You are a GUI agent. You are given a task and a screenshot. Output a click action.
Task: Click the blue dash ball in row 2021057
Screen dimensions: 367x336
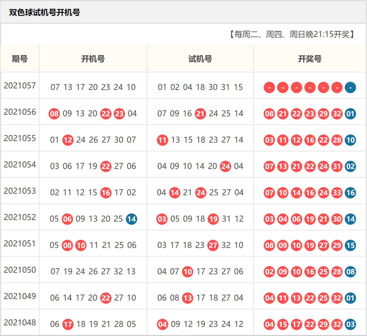tap(350, 87)
